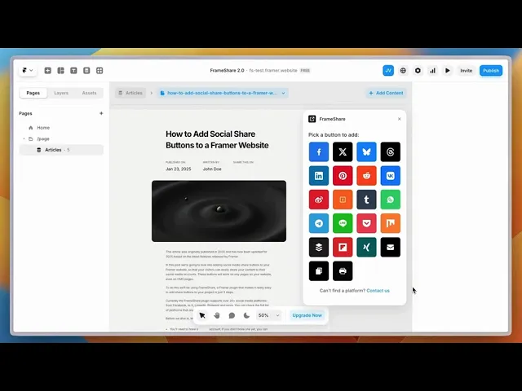522x391 pixels.
Task: Click the 'John Doe' author text
Action: [212, 169]
